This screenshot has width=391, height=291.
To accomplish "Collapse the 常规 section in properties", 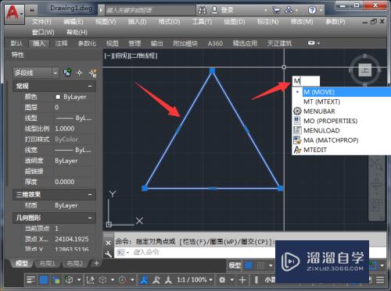I will point(90,86).
